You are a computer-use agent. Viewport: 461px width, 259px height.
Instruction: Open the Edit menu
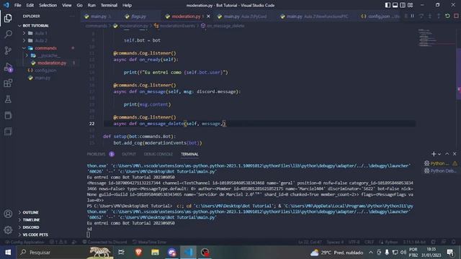[30, 5]
